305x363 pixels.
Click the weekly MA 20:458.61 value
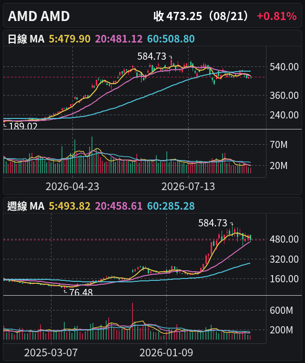(119, 206)
